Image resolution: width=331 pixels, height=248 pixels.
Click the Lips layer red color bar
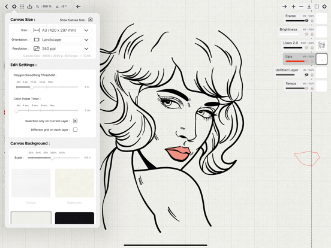pyautogui.click(x=295, y=61)
